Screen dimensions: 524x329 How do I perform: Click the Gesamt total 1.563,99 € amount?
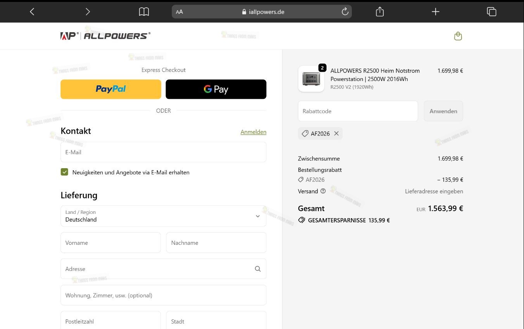point(445,208)
